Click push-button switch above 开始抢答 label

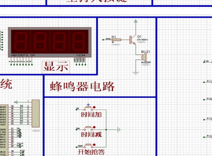click(x=88, y=146)
